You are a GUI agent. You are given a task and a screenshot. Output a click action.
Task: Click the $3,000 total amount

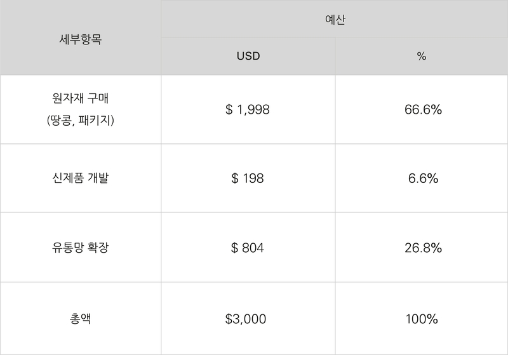pyautogui.click(x=246, y=318)
